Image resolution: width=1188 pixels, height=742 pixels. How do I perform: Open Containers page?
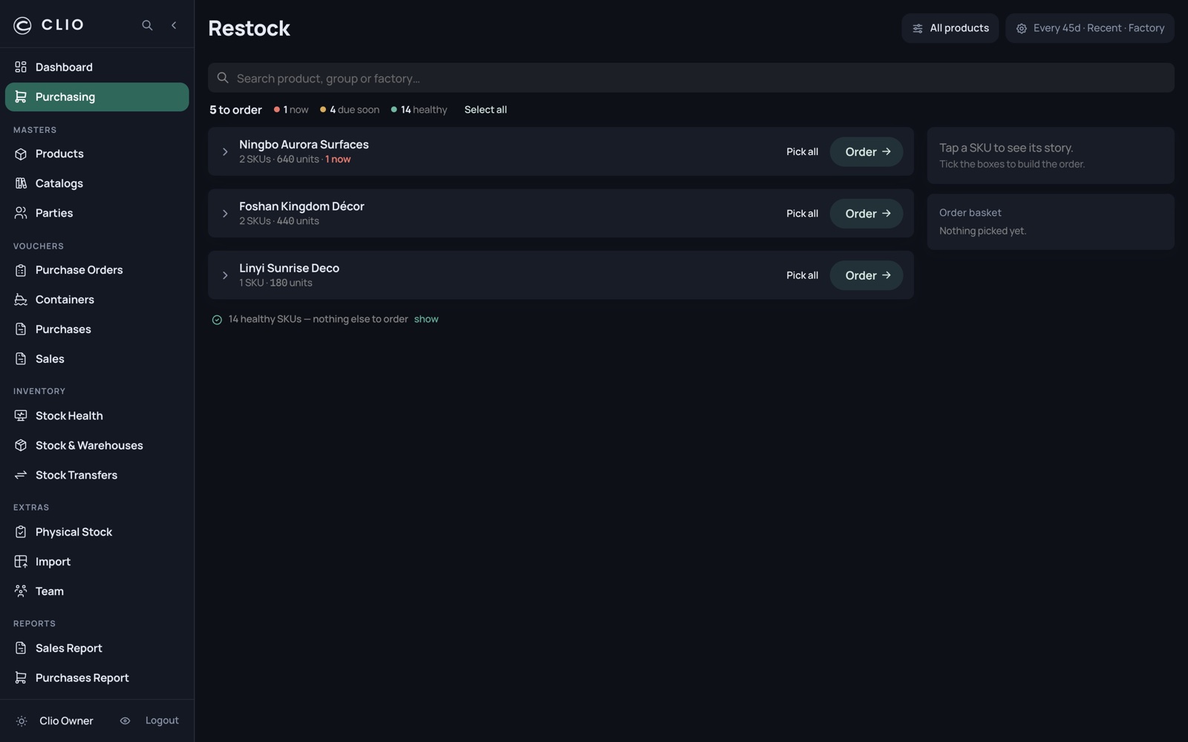click(97, 300)
